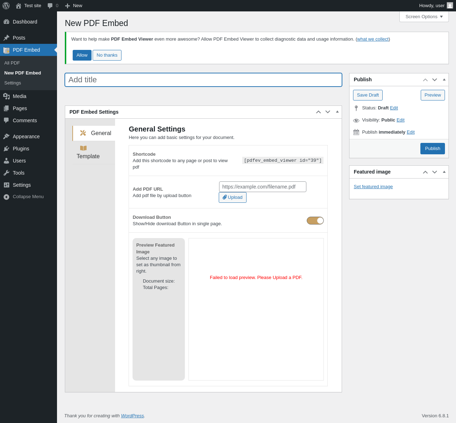Move Featured image panel down
The image size is (456, 423).
(x=435, y=172)
